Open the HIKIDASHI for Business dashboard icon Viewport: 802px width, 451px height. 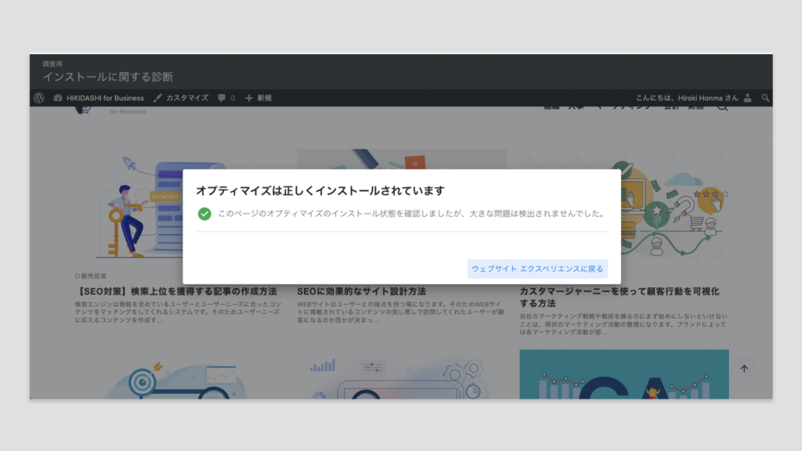point(58,98)
